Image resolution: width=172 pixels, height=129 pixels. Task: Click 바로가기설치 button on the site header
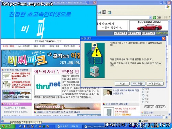coord(134,33)
